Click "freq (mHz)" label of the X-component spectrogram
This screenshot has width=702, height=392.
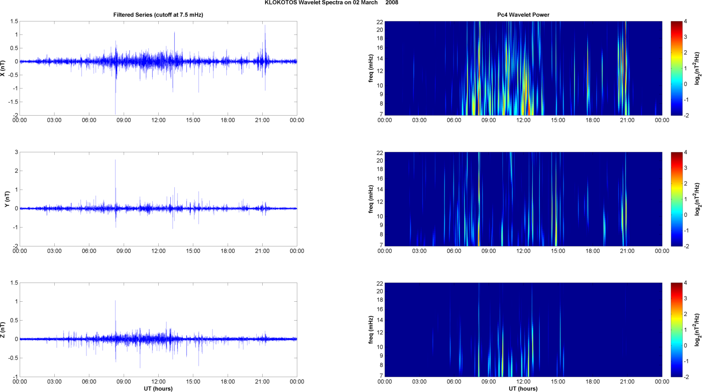click(371, 68)
